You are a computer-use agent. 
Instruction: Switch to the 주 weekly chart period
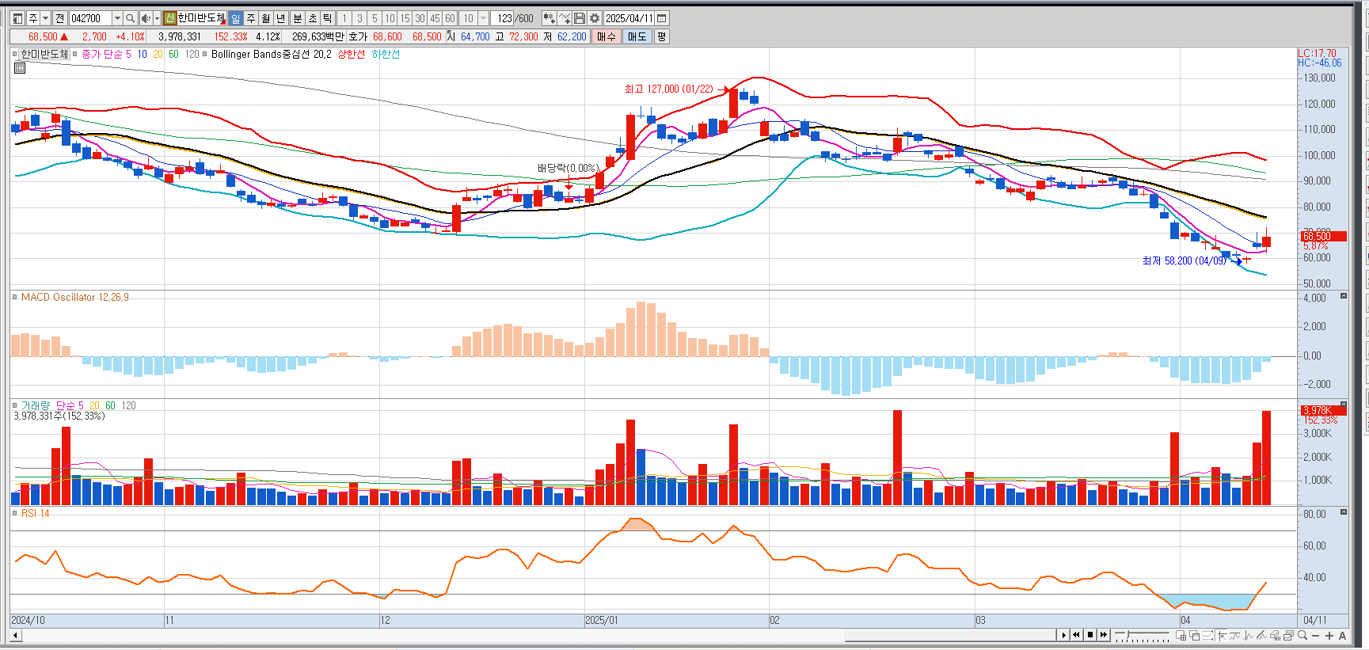(x=250, y=18)
